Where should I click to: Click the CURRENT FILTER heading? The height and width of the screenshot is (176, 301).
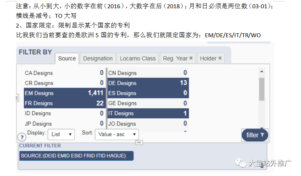(x=40, y=146)
